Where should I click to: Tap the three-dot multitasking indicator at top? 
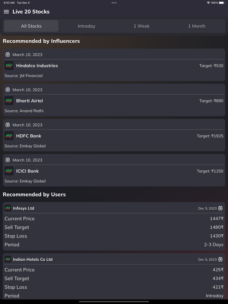114,3
